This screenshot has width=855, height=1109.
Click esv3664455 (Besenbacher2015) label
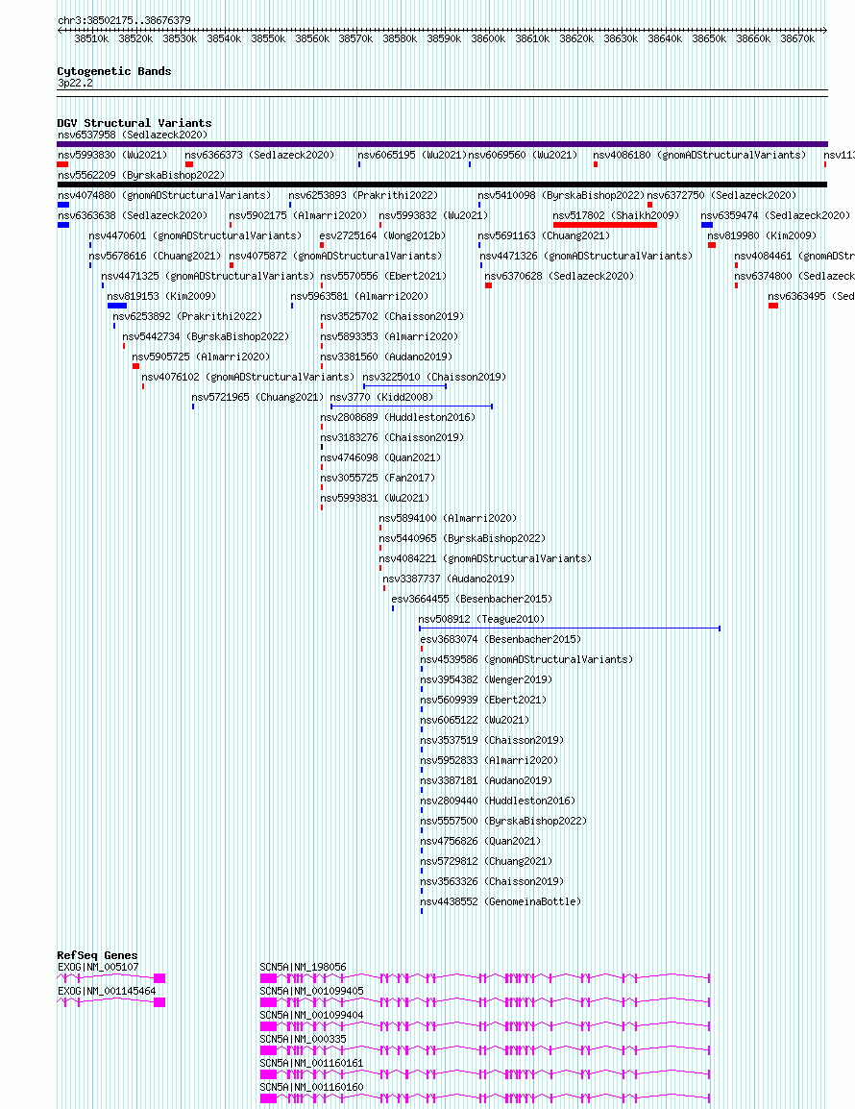click(x=472, y=599)
